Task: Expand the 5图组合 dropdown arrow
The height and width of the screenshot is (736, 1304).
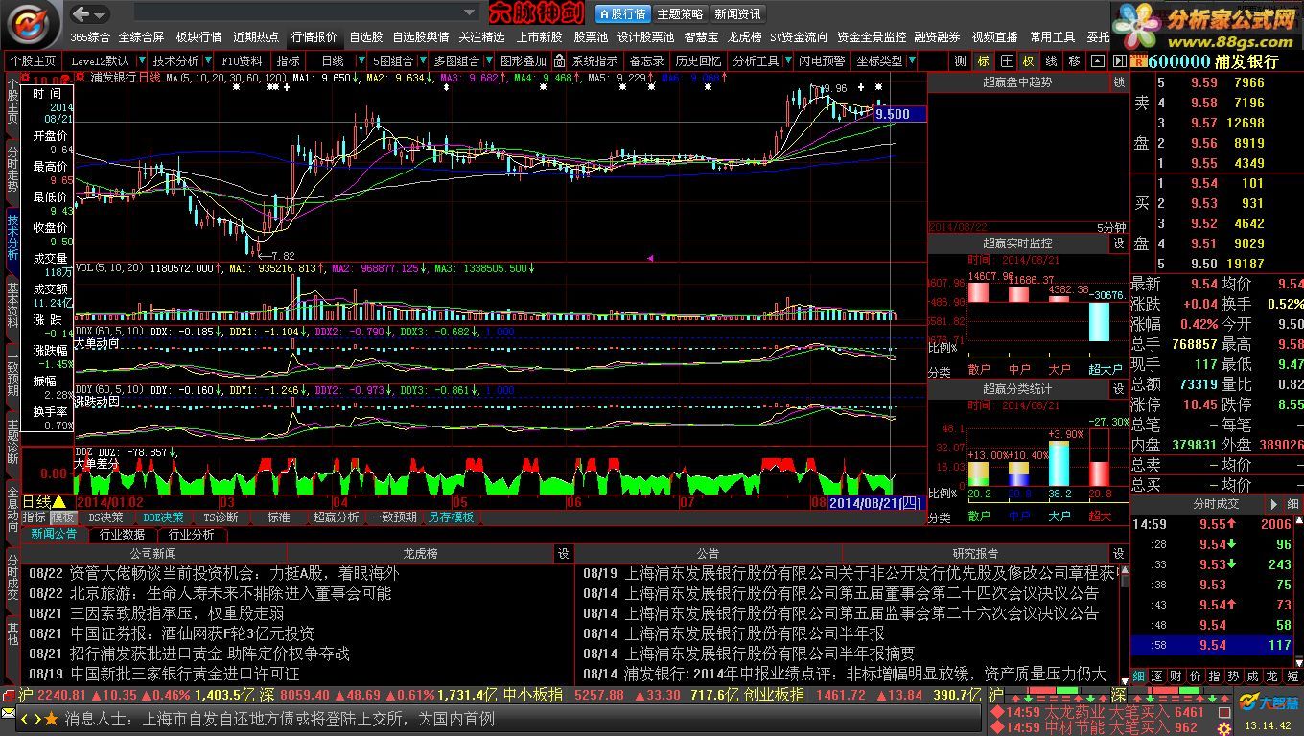Action: (422, 60)
